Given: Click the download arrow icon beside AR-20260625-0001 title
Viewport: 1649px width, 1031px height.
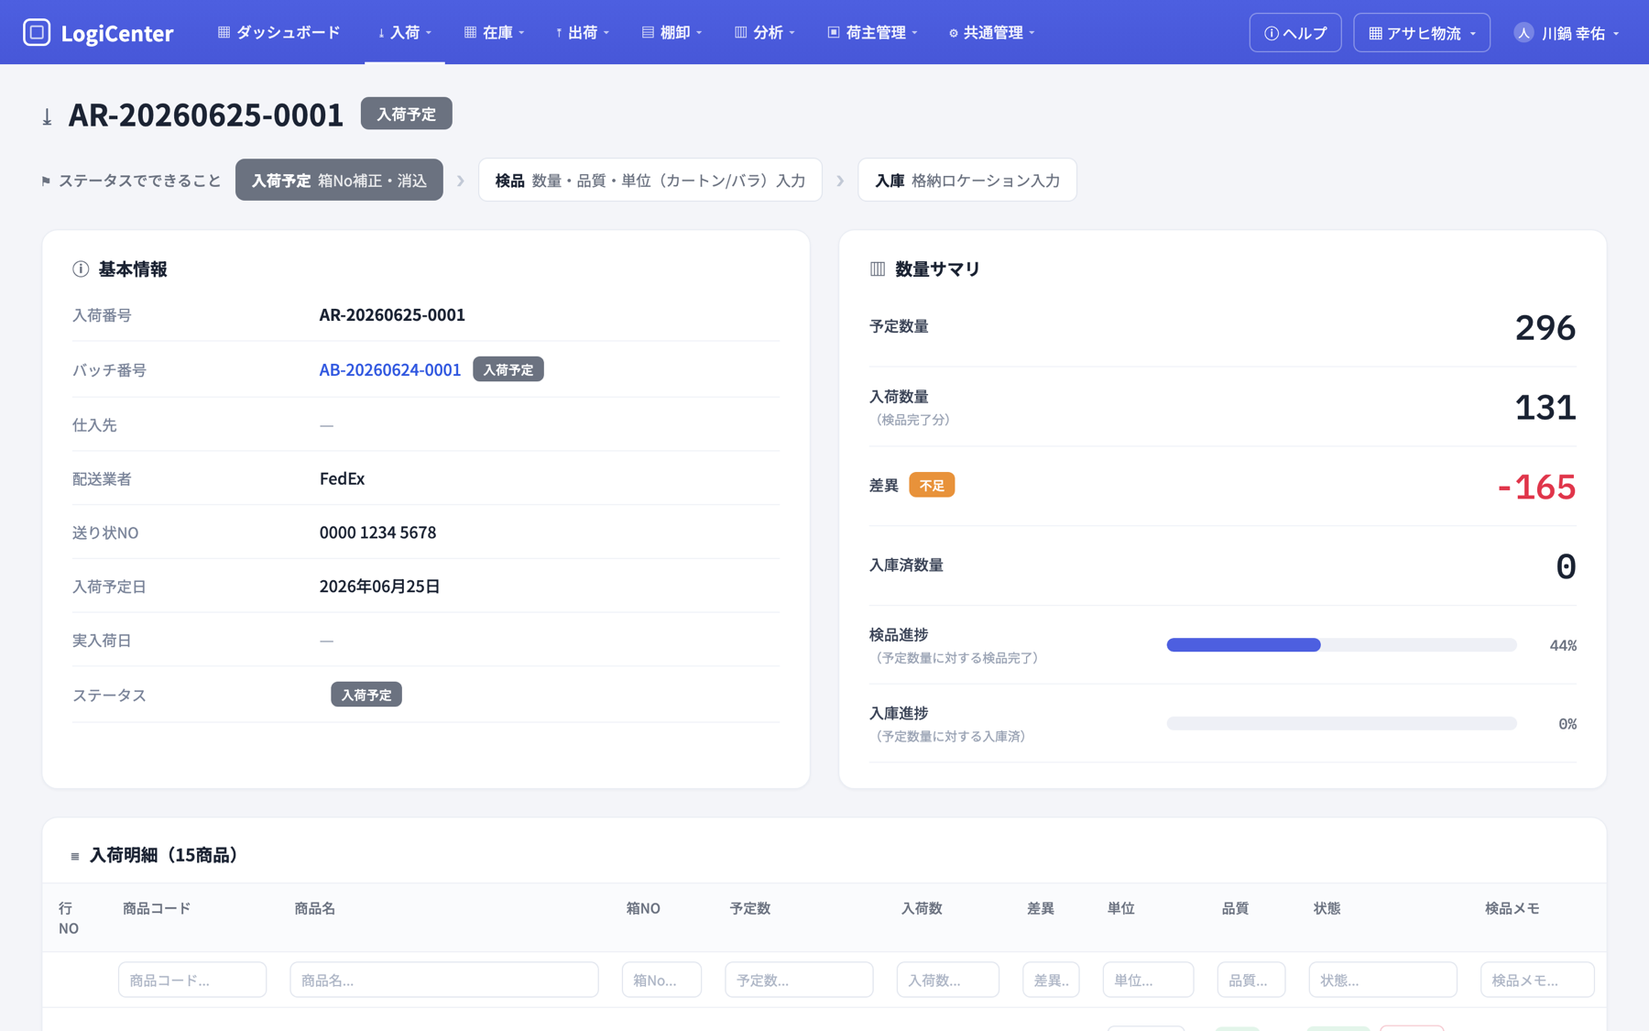Looking at the screenshot, I should coord(48,116).
